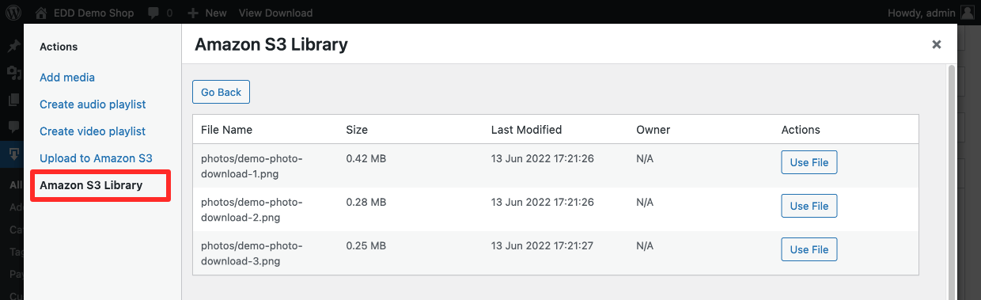Use File for demo-photo-download-3.png
The width and height of the screenshot is (981, 300).
tap(809, 249)
